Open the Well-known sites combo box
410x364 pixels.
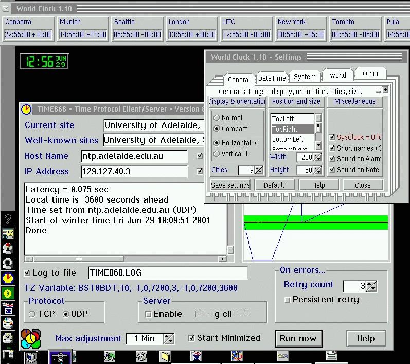point(153,140)
